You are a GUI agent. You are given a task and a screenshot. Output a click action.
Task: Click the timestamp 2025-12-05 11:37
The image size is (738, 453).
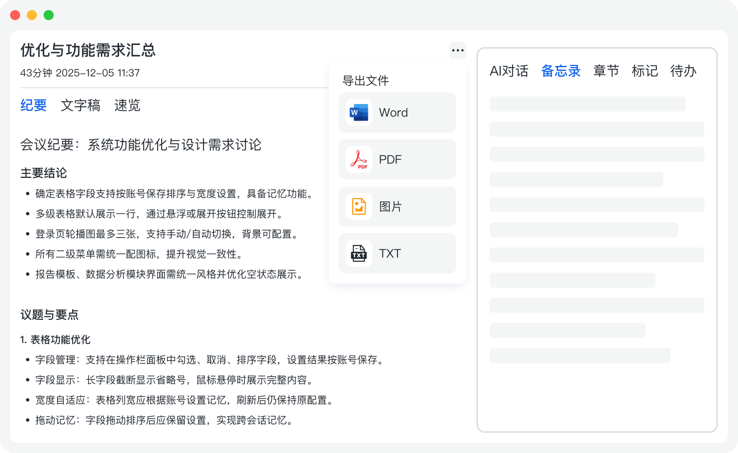coord(98,73)
